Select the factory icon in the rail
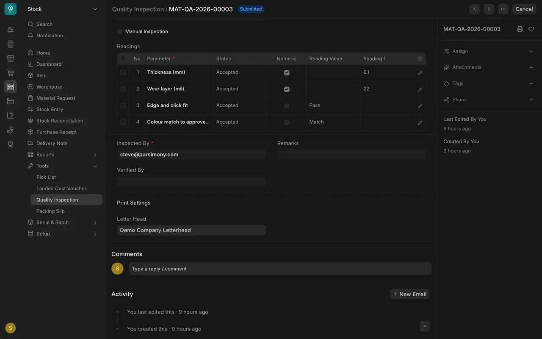This screenshot has height=339, width=542. (11, 101)
